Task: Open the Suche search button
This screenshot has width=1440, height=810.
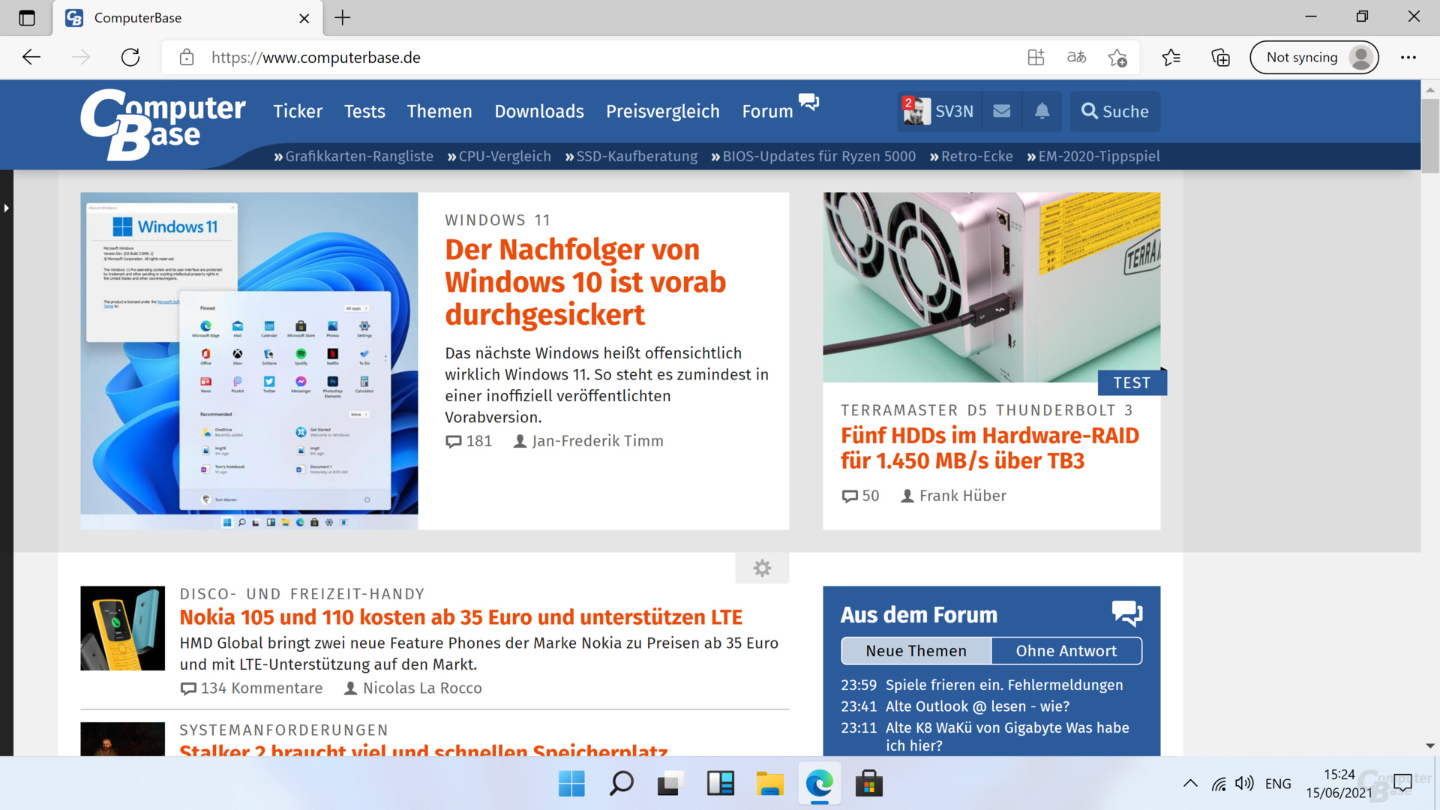Action: (x=1115, y=111)
